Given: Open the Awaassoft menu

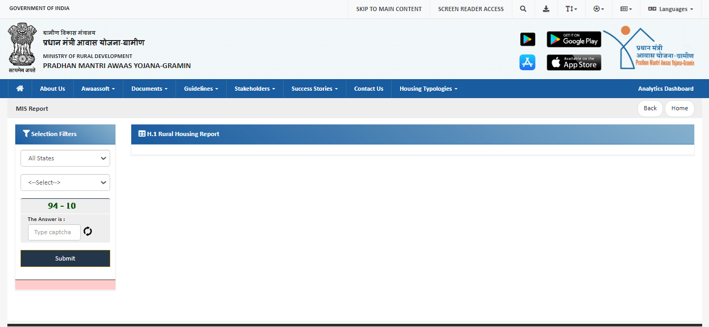Looking at the screenshot, I should click(98, 89).
